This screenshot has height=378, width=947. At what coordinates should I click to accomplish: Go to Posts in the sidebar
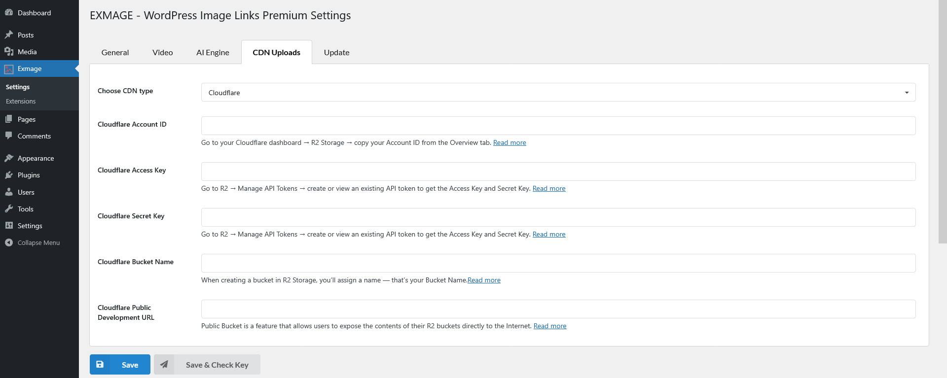39,35
